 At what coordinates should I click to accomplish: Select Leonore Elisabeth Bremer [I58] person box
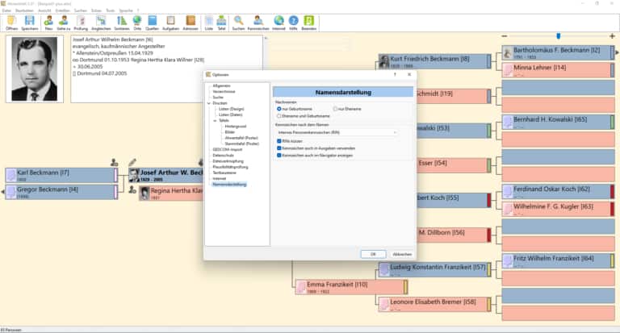pos(434,305)
